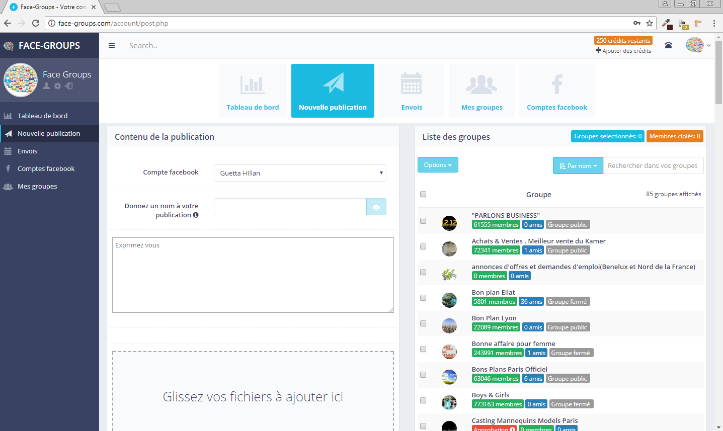Click the hamburger menu icon
This screenshot has width=723, height=431.
[112, 45]
